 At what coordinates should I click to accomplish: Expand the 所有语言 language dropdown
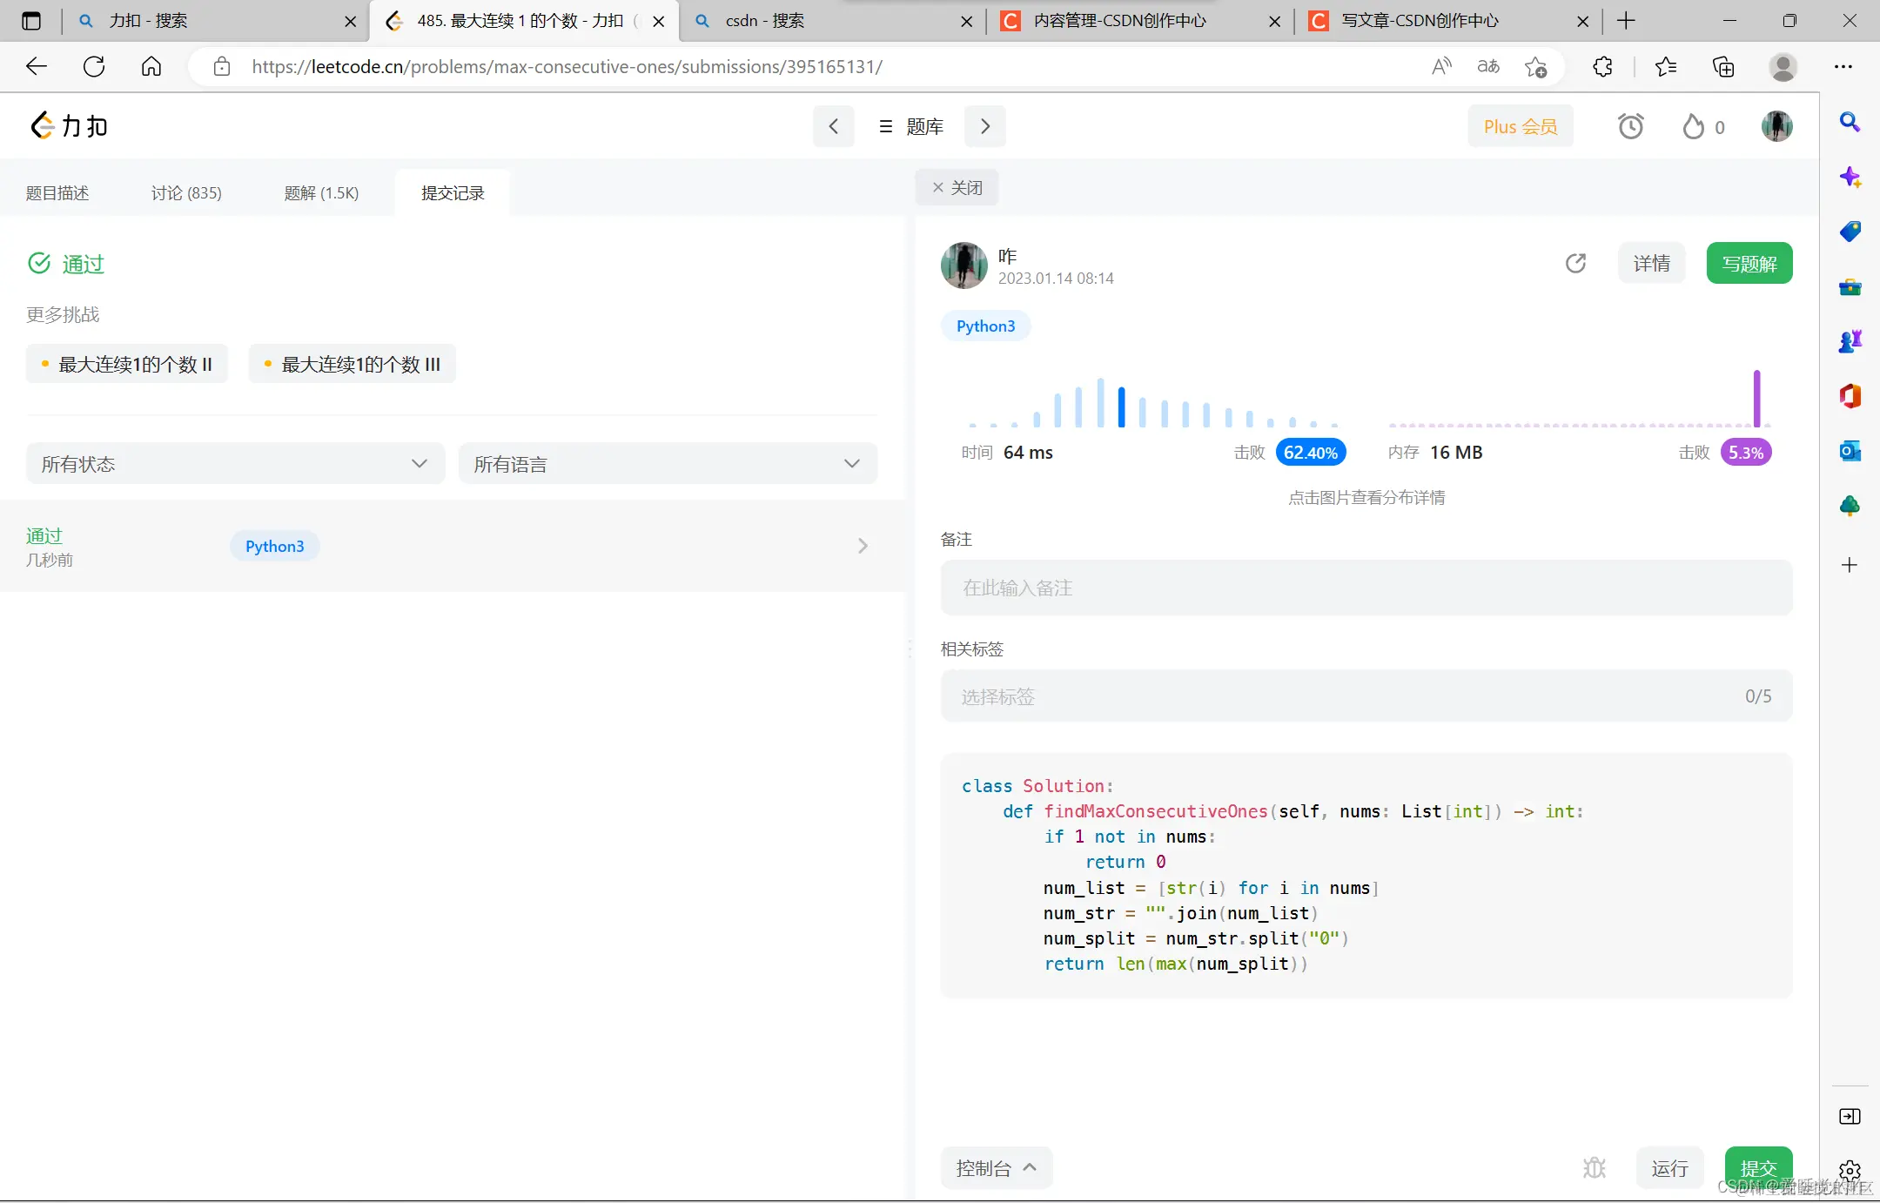(x=668, y=464)
